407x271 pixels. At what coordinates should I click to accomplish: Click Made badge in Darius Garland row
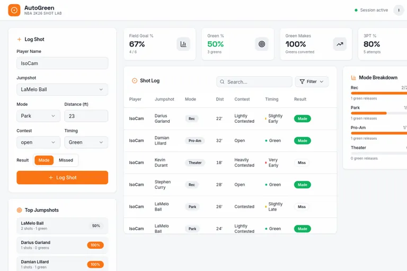click(303, 119)
